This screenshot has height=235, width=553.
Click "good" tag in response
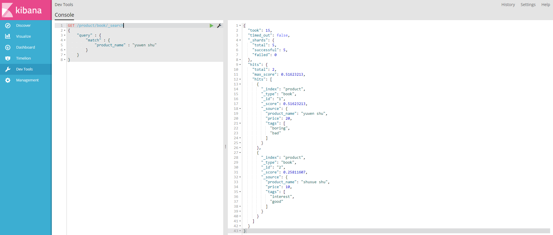tap(276, 202)
